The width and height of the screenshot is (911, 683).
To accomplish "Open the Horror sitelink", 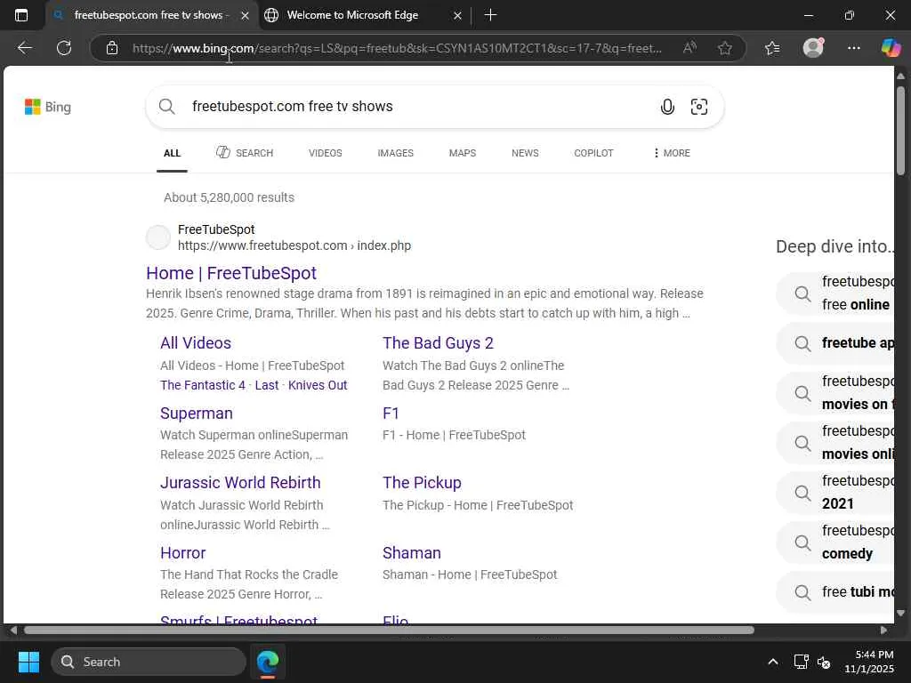I will click(183, 553).
